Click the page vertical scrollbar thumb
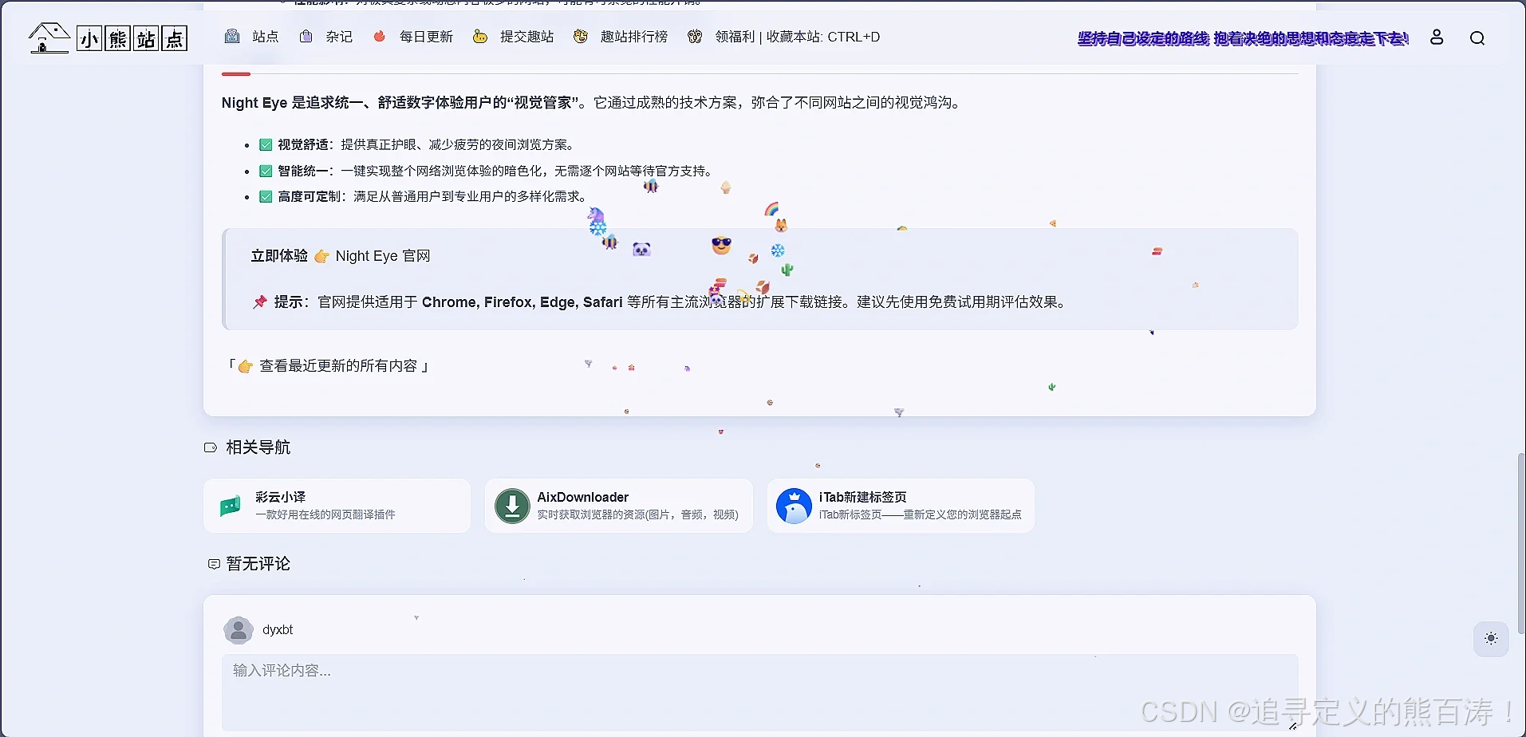 click(1521, 542)
